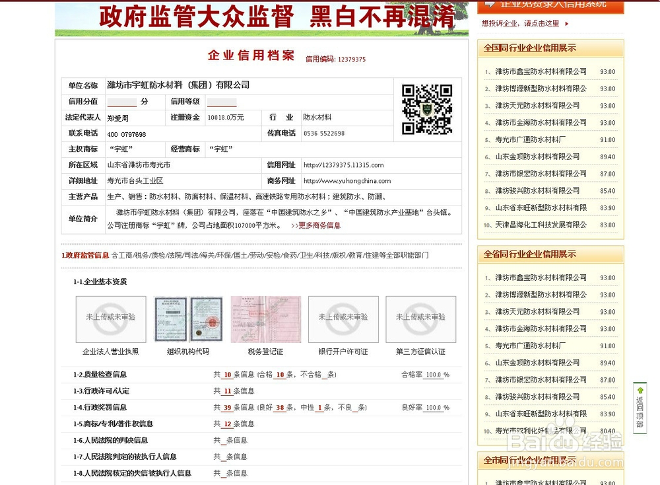Click the 良好 38 count link
Screen dimensions: 660x485
tap(280, 408)
